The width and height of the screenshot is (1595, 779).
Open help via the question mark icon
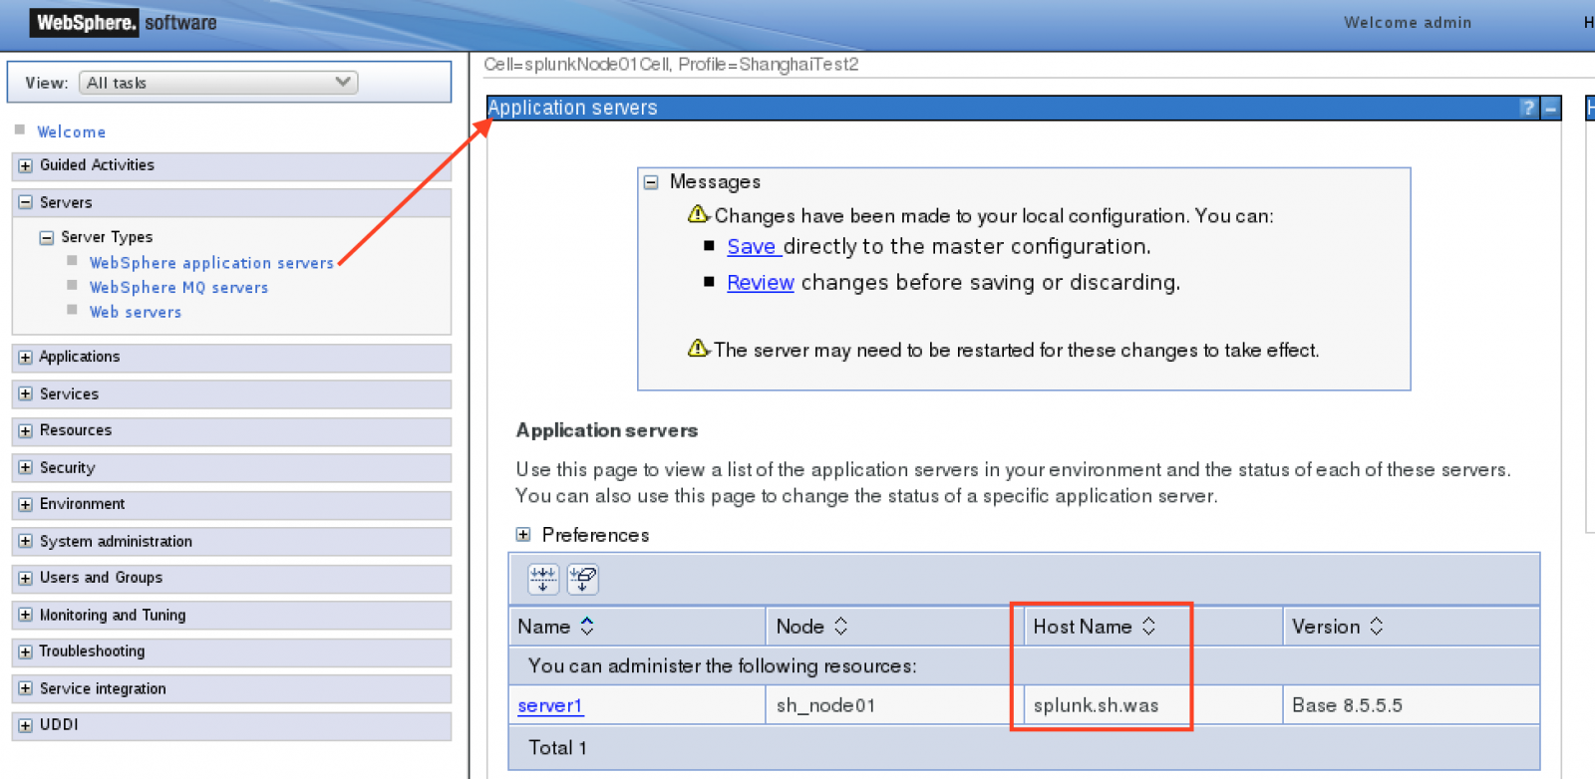[x=1527, y=108]
